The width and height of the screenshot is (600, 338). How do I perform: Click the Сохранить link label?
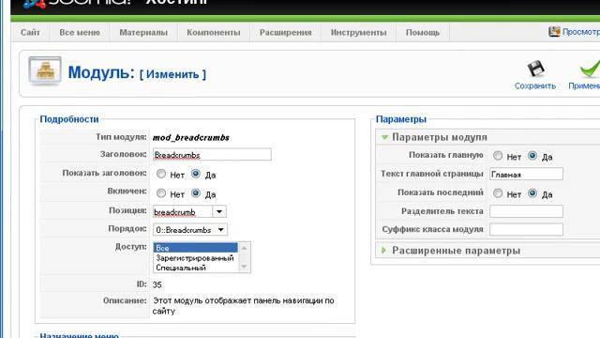coord(535,85)
